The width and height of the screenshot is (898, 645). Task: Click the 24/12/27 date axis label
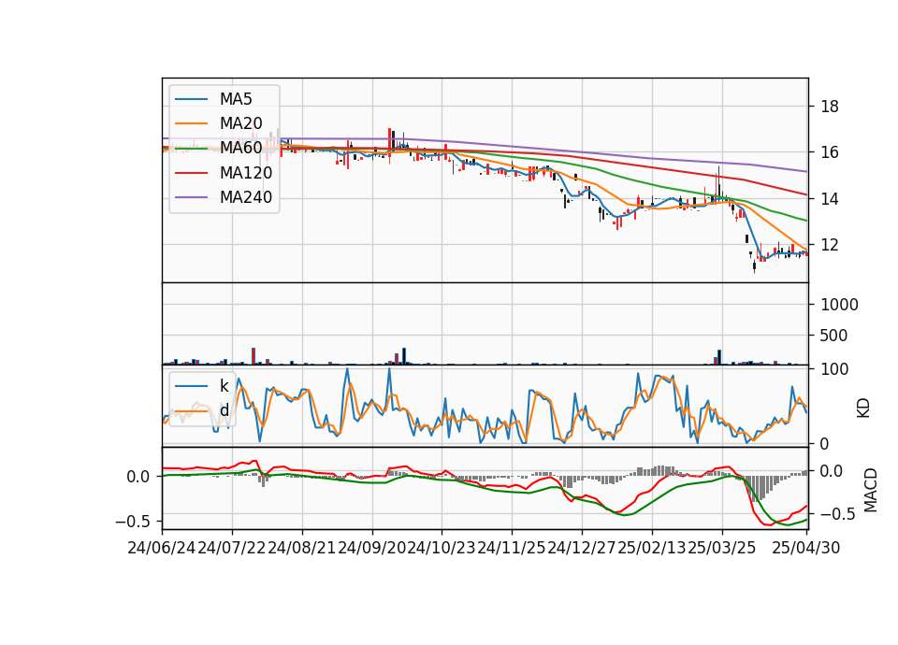point(581,548)
